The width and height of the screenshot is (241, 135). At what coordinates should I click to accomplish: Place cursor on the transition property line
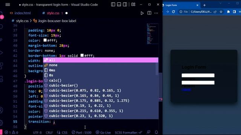point(41,121)
